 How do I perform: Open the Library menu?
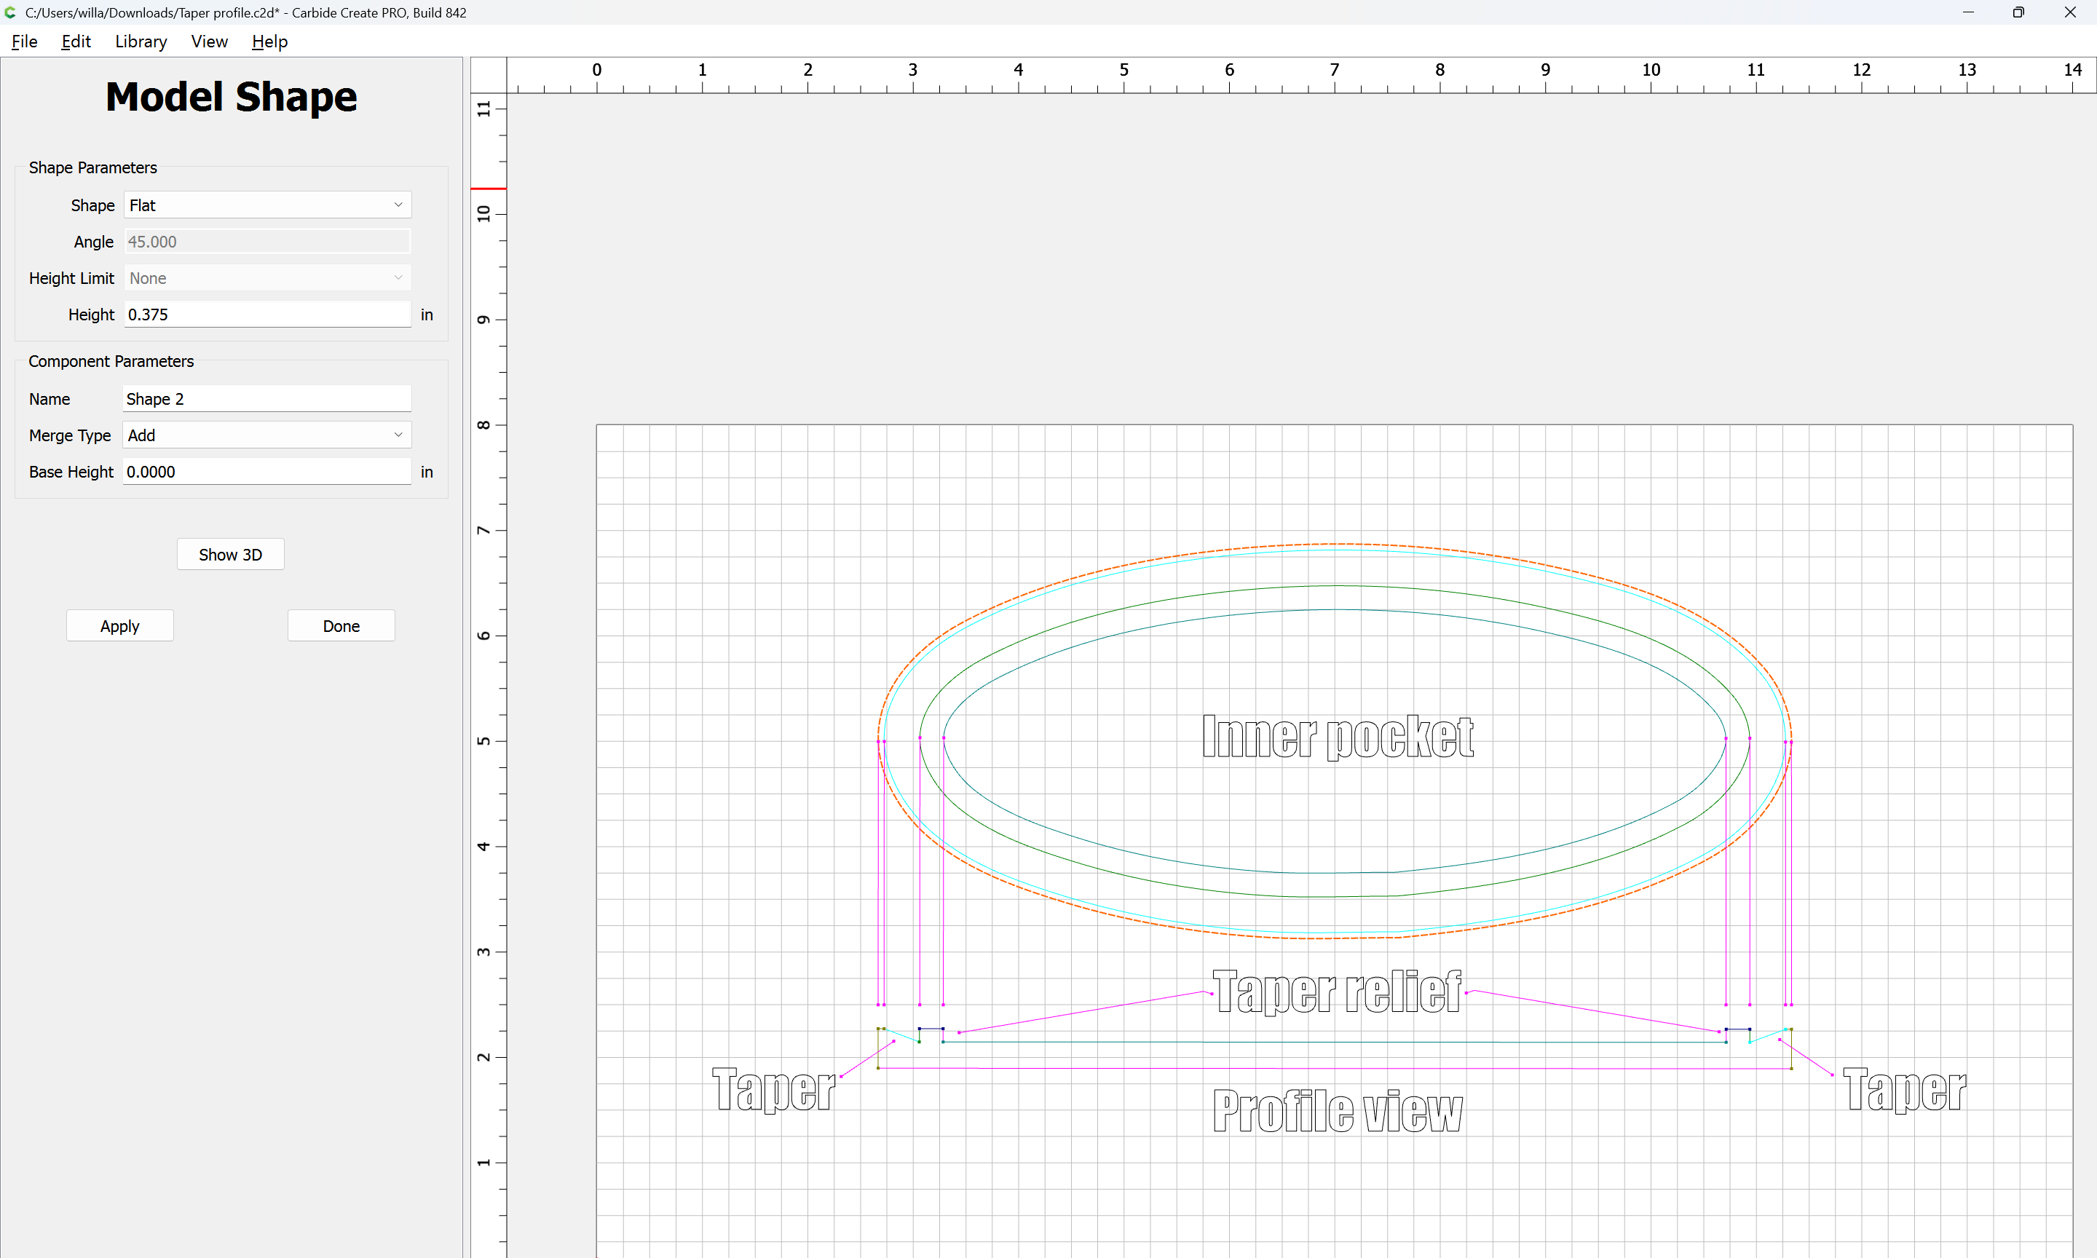(141, 41)
